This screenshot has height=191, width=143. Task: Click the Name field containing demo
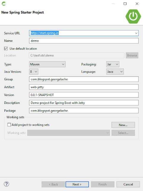84,41
